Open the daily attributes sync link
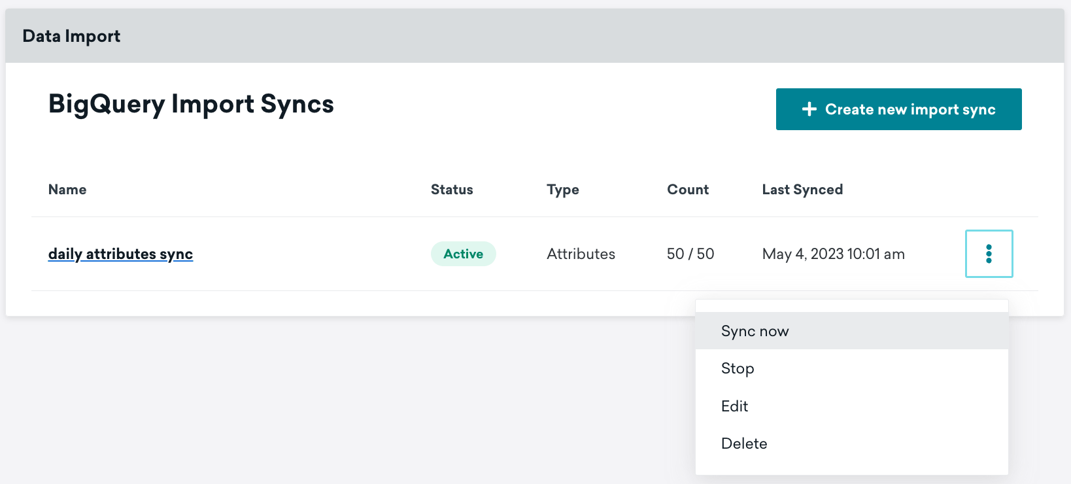The image size is (1071, 484). (x=120, y=254)
